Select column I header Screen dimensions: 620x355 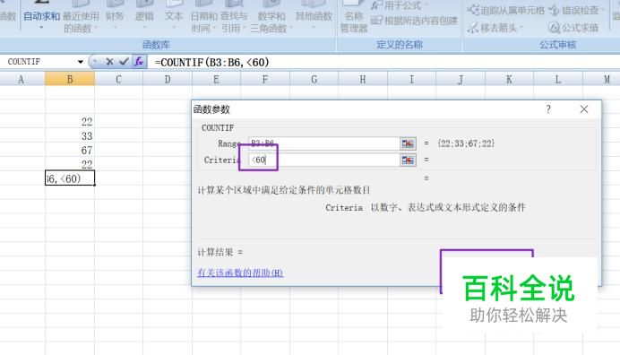tap(411, 80)
